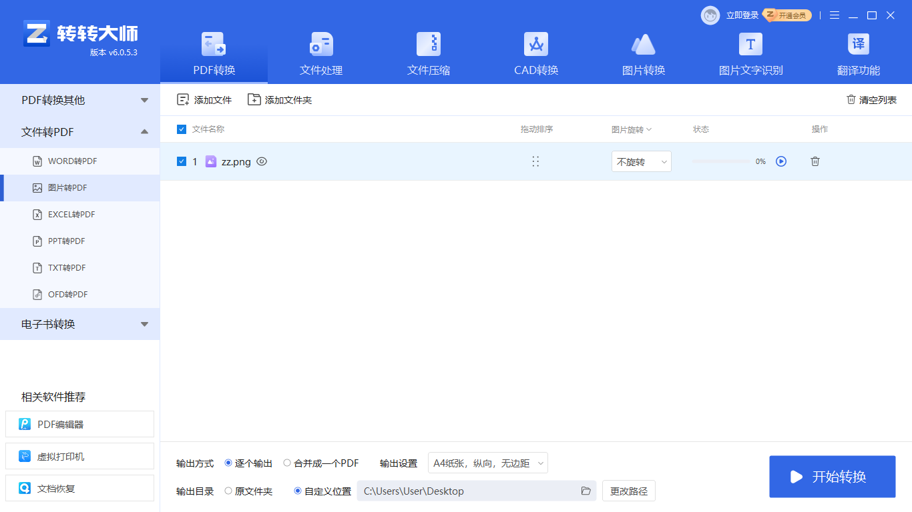Open the 文件压缩 feature
The width and height of the screenshot is (912, 512).
coord(428,53)
